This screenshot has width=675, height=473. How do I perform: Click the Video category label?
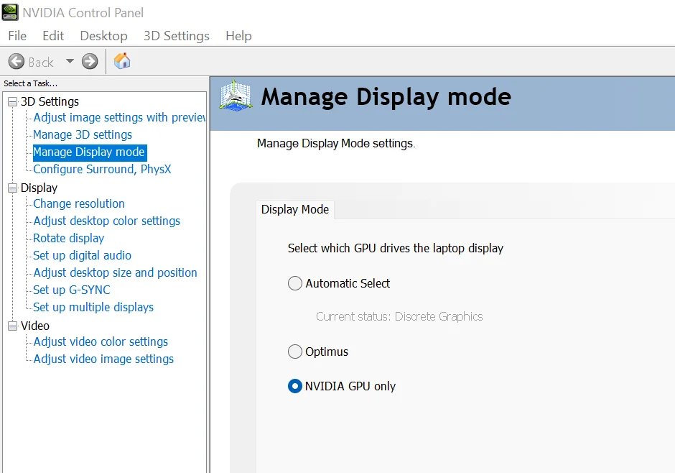click(35, 326)
